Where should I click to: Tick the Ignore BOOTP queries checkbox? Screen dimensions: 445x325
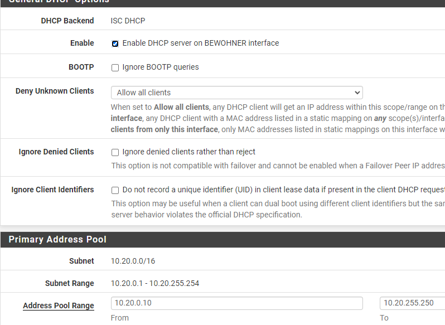(x=115, y=67)
